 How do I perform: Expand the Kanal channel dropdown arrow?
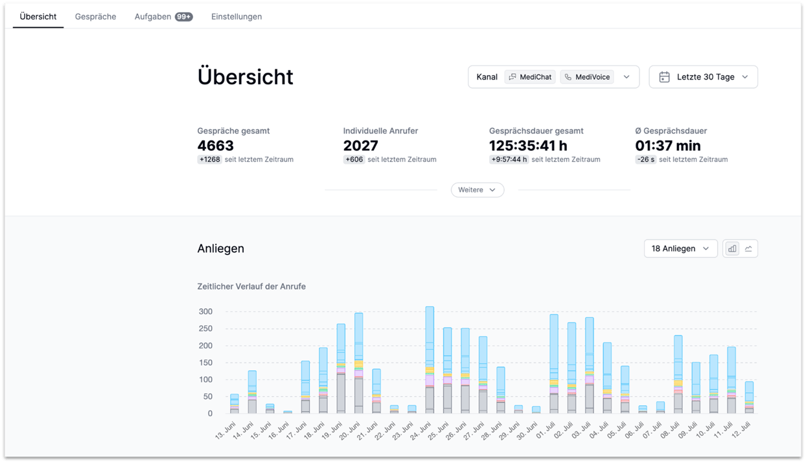tap(627, 77)
